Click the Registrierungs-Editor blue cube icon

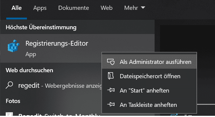pos(13,46)
